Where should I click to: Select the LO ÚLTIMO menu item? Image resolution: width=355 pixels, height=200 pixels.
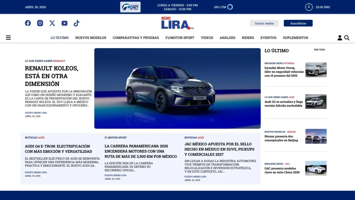(60, 37)
